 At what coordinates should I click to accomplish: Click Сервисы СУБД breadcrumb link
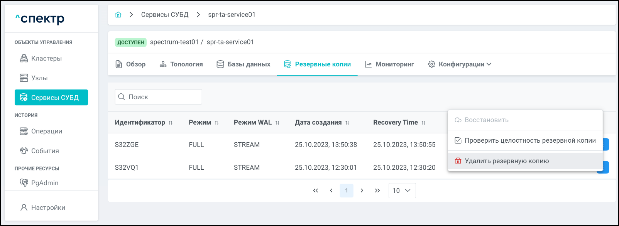(165, 15)
